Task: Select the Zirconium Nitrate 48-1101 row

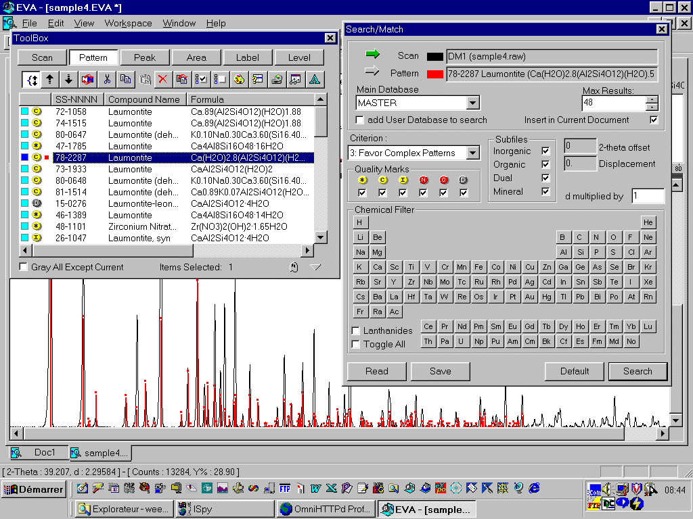Action: (167, 226)
